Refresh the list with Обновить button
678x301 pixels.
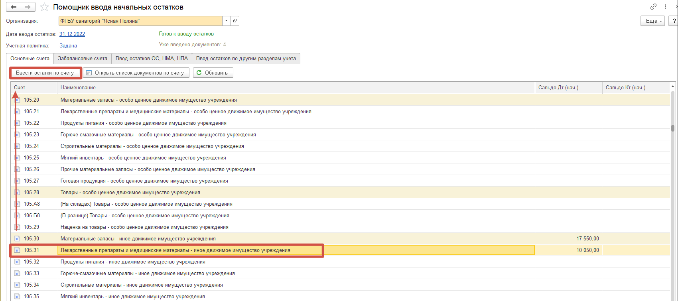pos(213,73)
